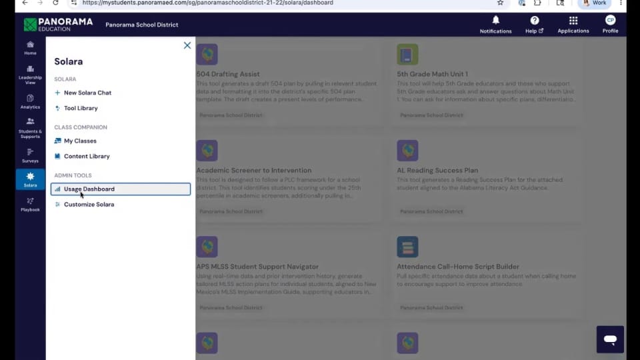Open APS MLSS Student Support Navigator
The image size is (640, 360).
[x=257, y=267]
